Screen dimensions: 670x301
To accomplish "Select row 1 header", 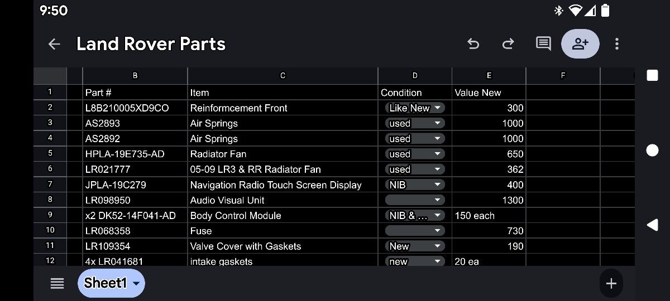I will click(x=50, y=93).
